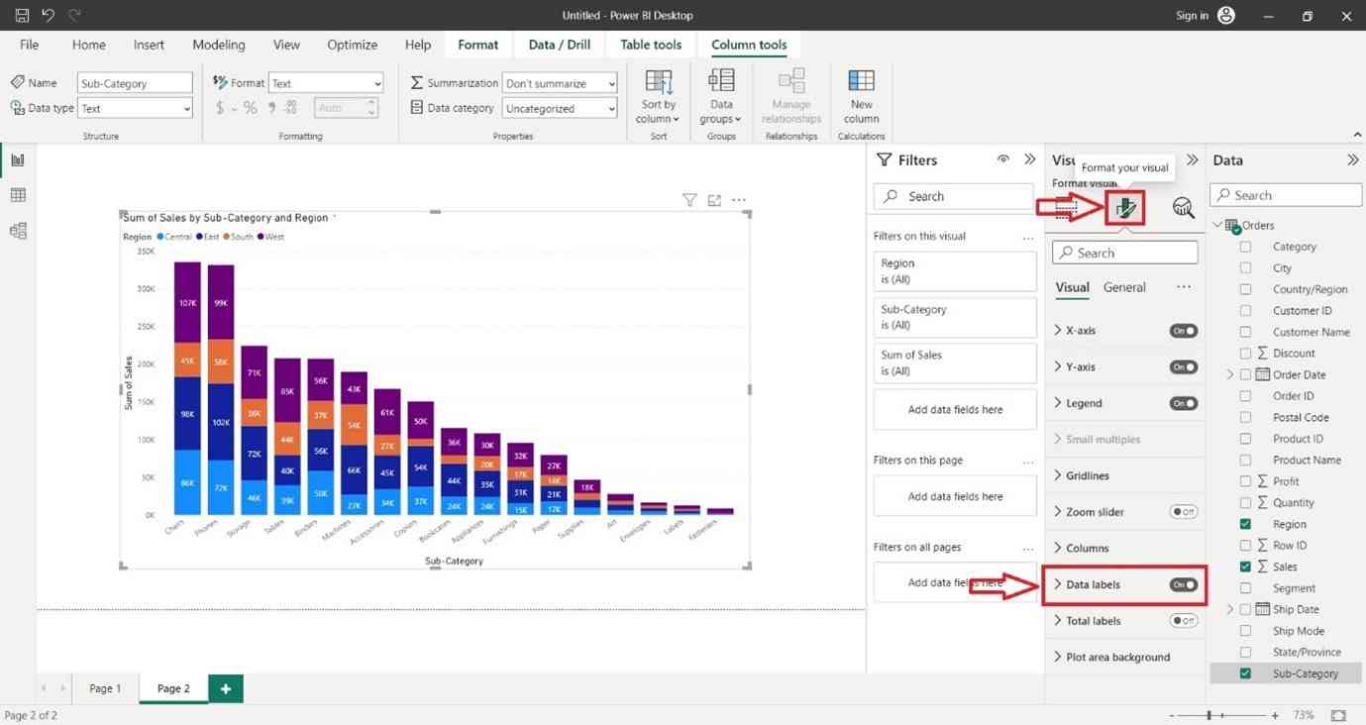Switch to Report view in left sidebar
This screenshot has width=1366, height=725.
pos(18,160)
